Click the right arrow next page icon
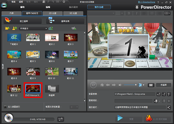Image resolution: width=174 pixels, height=124 pixels. [x=114, y=85]
